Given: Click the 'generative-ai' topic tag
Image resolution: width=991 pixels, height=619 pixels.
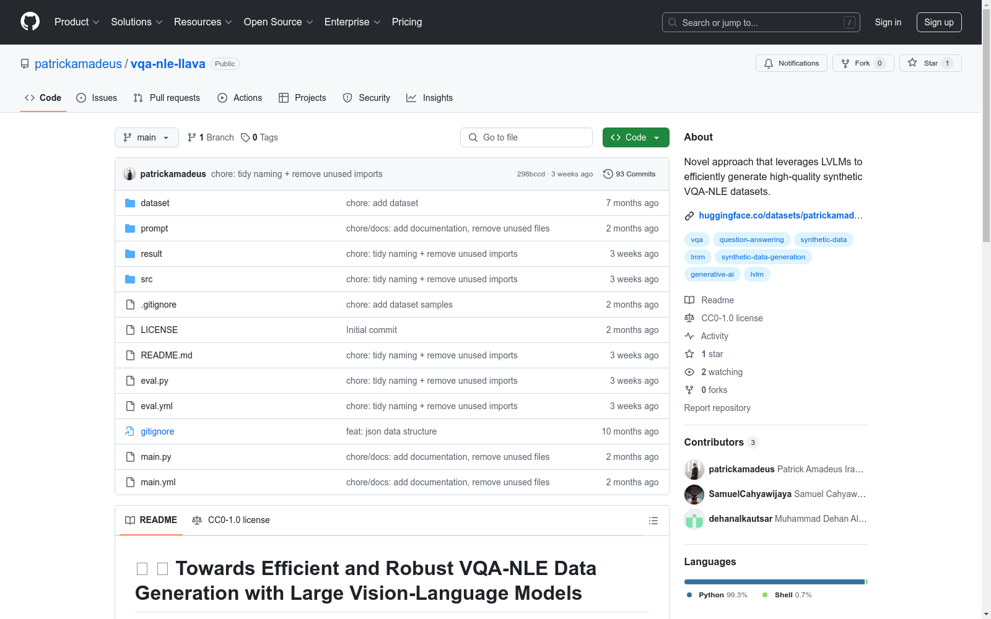Looking at the screenshot, I should pyautogui.click(x=712, y=274).
